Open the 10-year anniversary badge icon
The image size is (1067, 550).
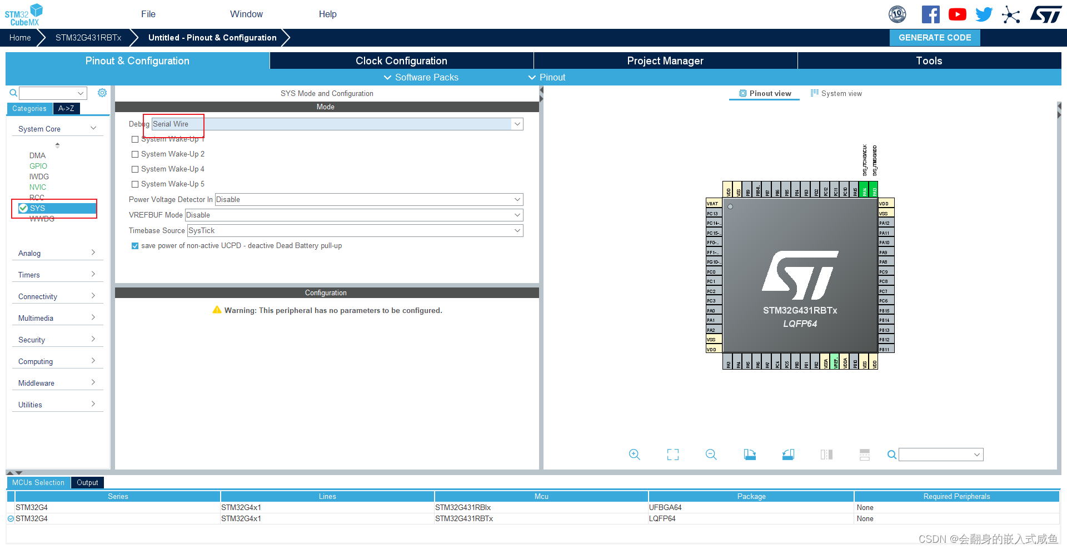pyautogui.click(x=897, y=14)
